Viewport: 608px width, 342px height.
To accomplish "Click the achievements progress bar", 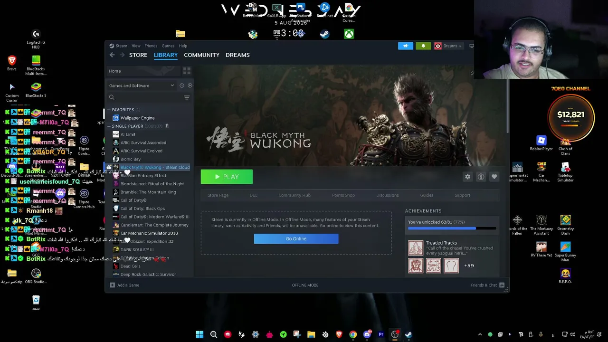I will coord(452,228).
